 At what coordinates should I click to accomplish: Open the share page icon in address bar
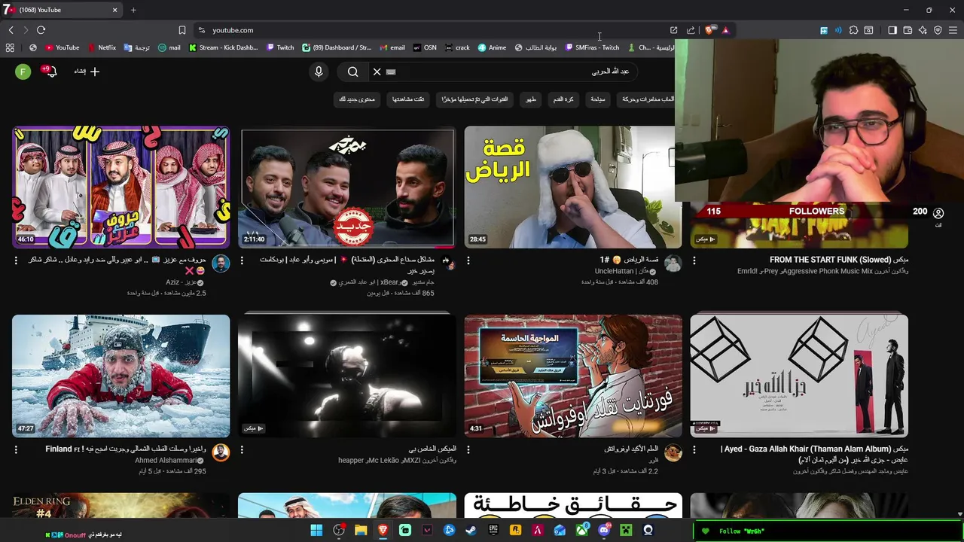(x=691, y=30)
